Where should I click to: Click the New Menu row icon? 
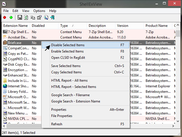[x=5, y=113]
